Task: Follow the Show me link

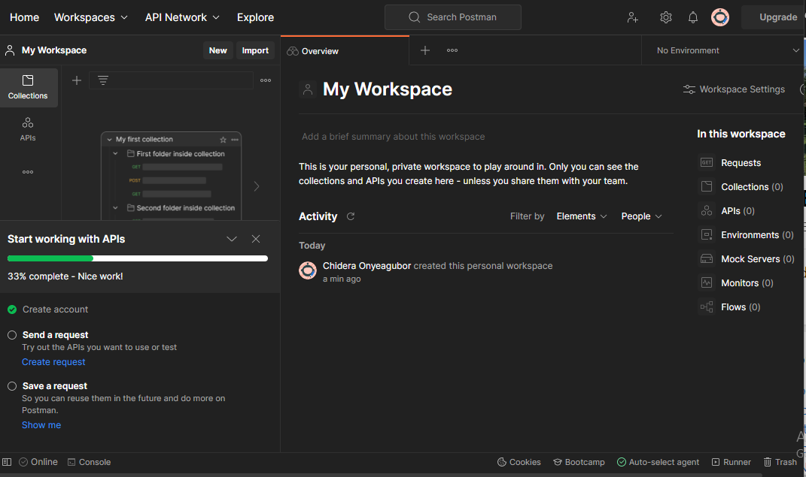Action: 41,425
